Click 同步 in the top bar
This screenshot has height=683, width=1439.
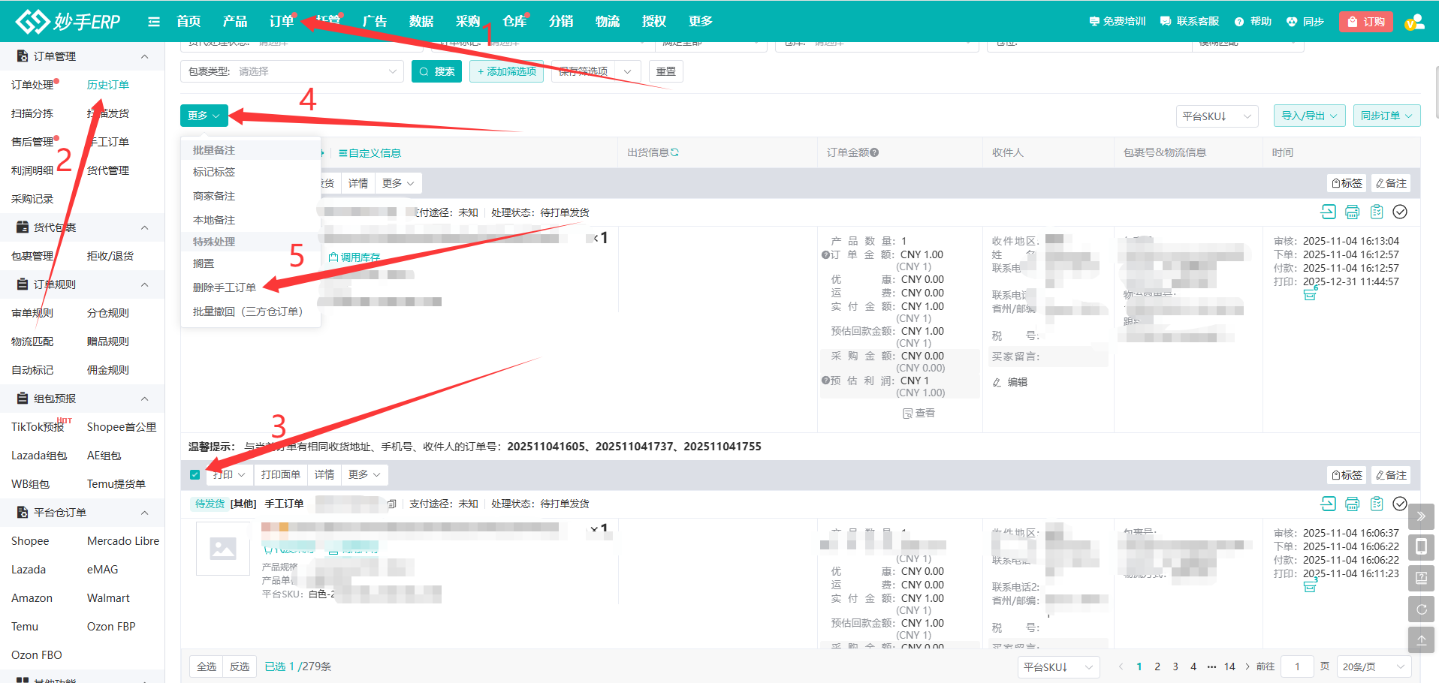tap(1305, 22)
